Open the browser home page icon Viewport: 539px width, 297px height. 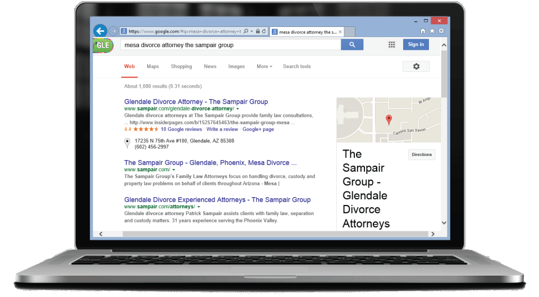(423, 31)
